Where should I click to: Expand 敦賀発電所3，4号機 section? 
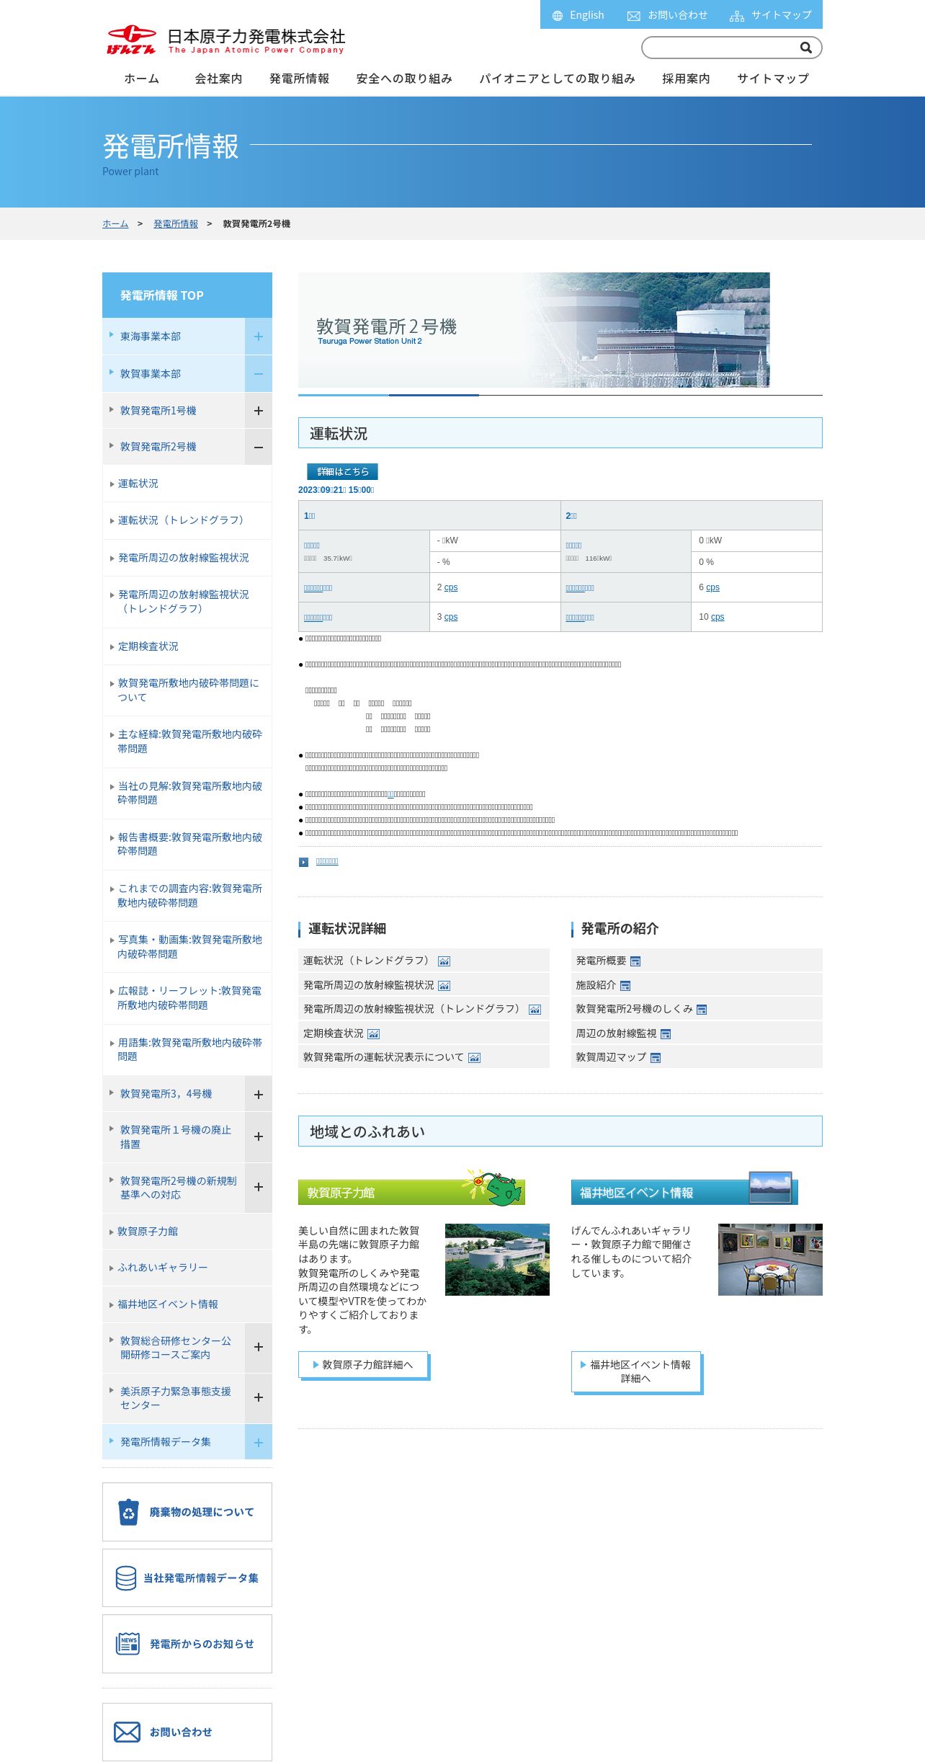(259, 1095)
